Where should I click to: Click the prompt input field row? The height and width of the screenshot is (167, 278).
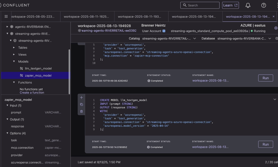coord(36,112)
